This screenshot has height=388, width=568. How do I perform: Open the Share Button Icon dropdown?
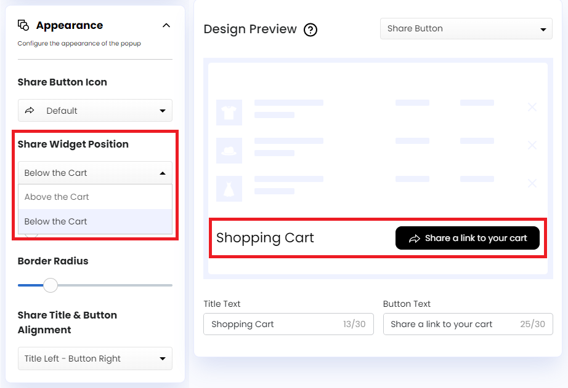[94, 110]
